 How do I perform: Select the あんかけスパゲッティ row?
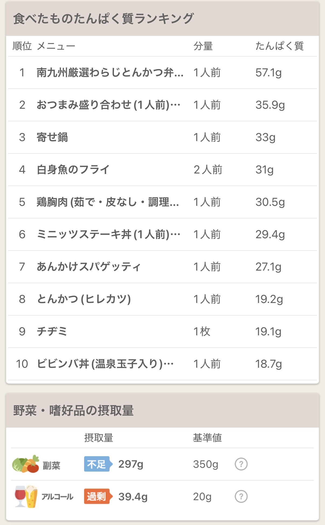click(89, 267)
